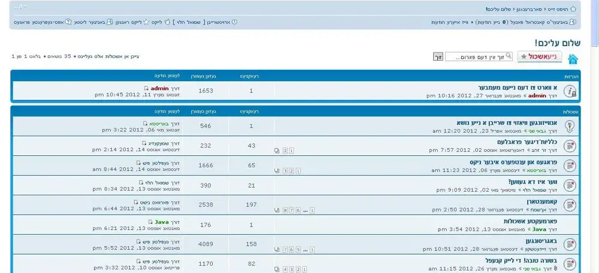Screen dimensions: 599x273
Task: Click the magnifier icon in forum search box
Action: tap(509, 56)
